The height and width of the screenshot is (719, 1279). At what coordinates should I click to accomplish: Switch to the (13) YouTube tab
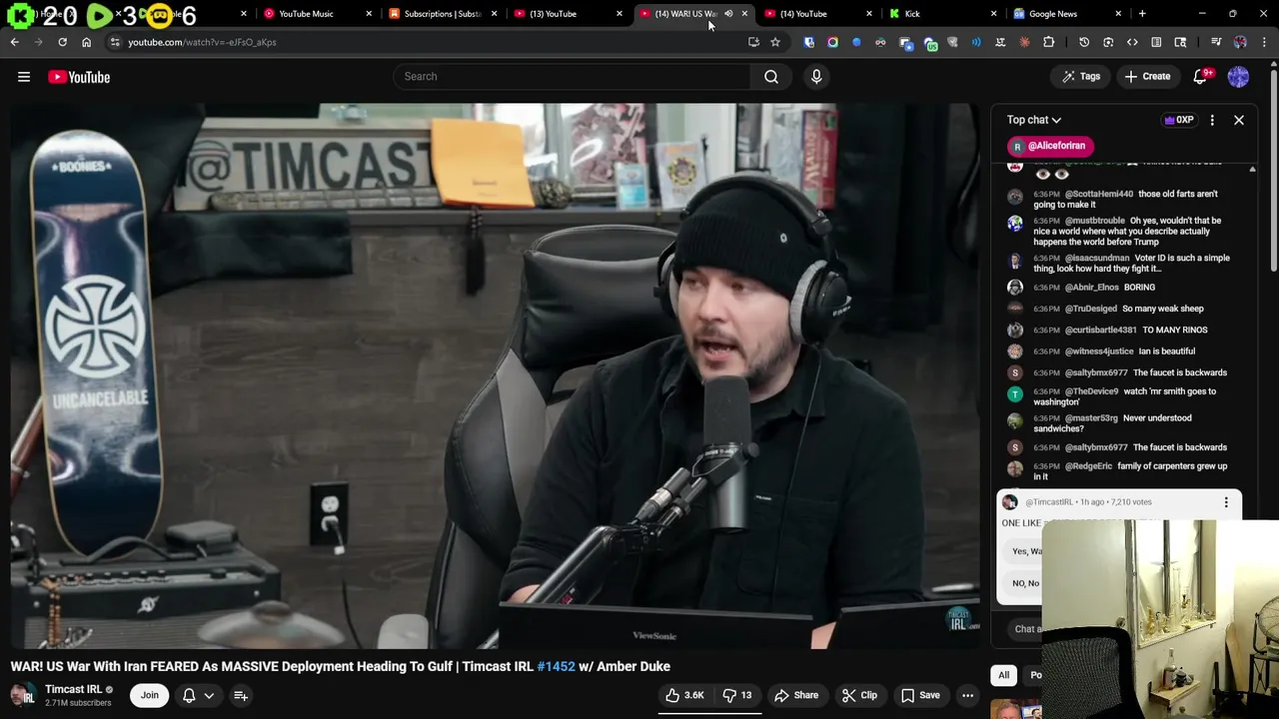[569, 14]
